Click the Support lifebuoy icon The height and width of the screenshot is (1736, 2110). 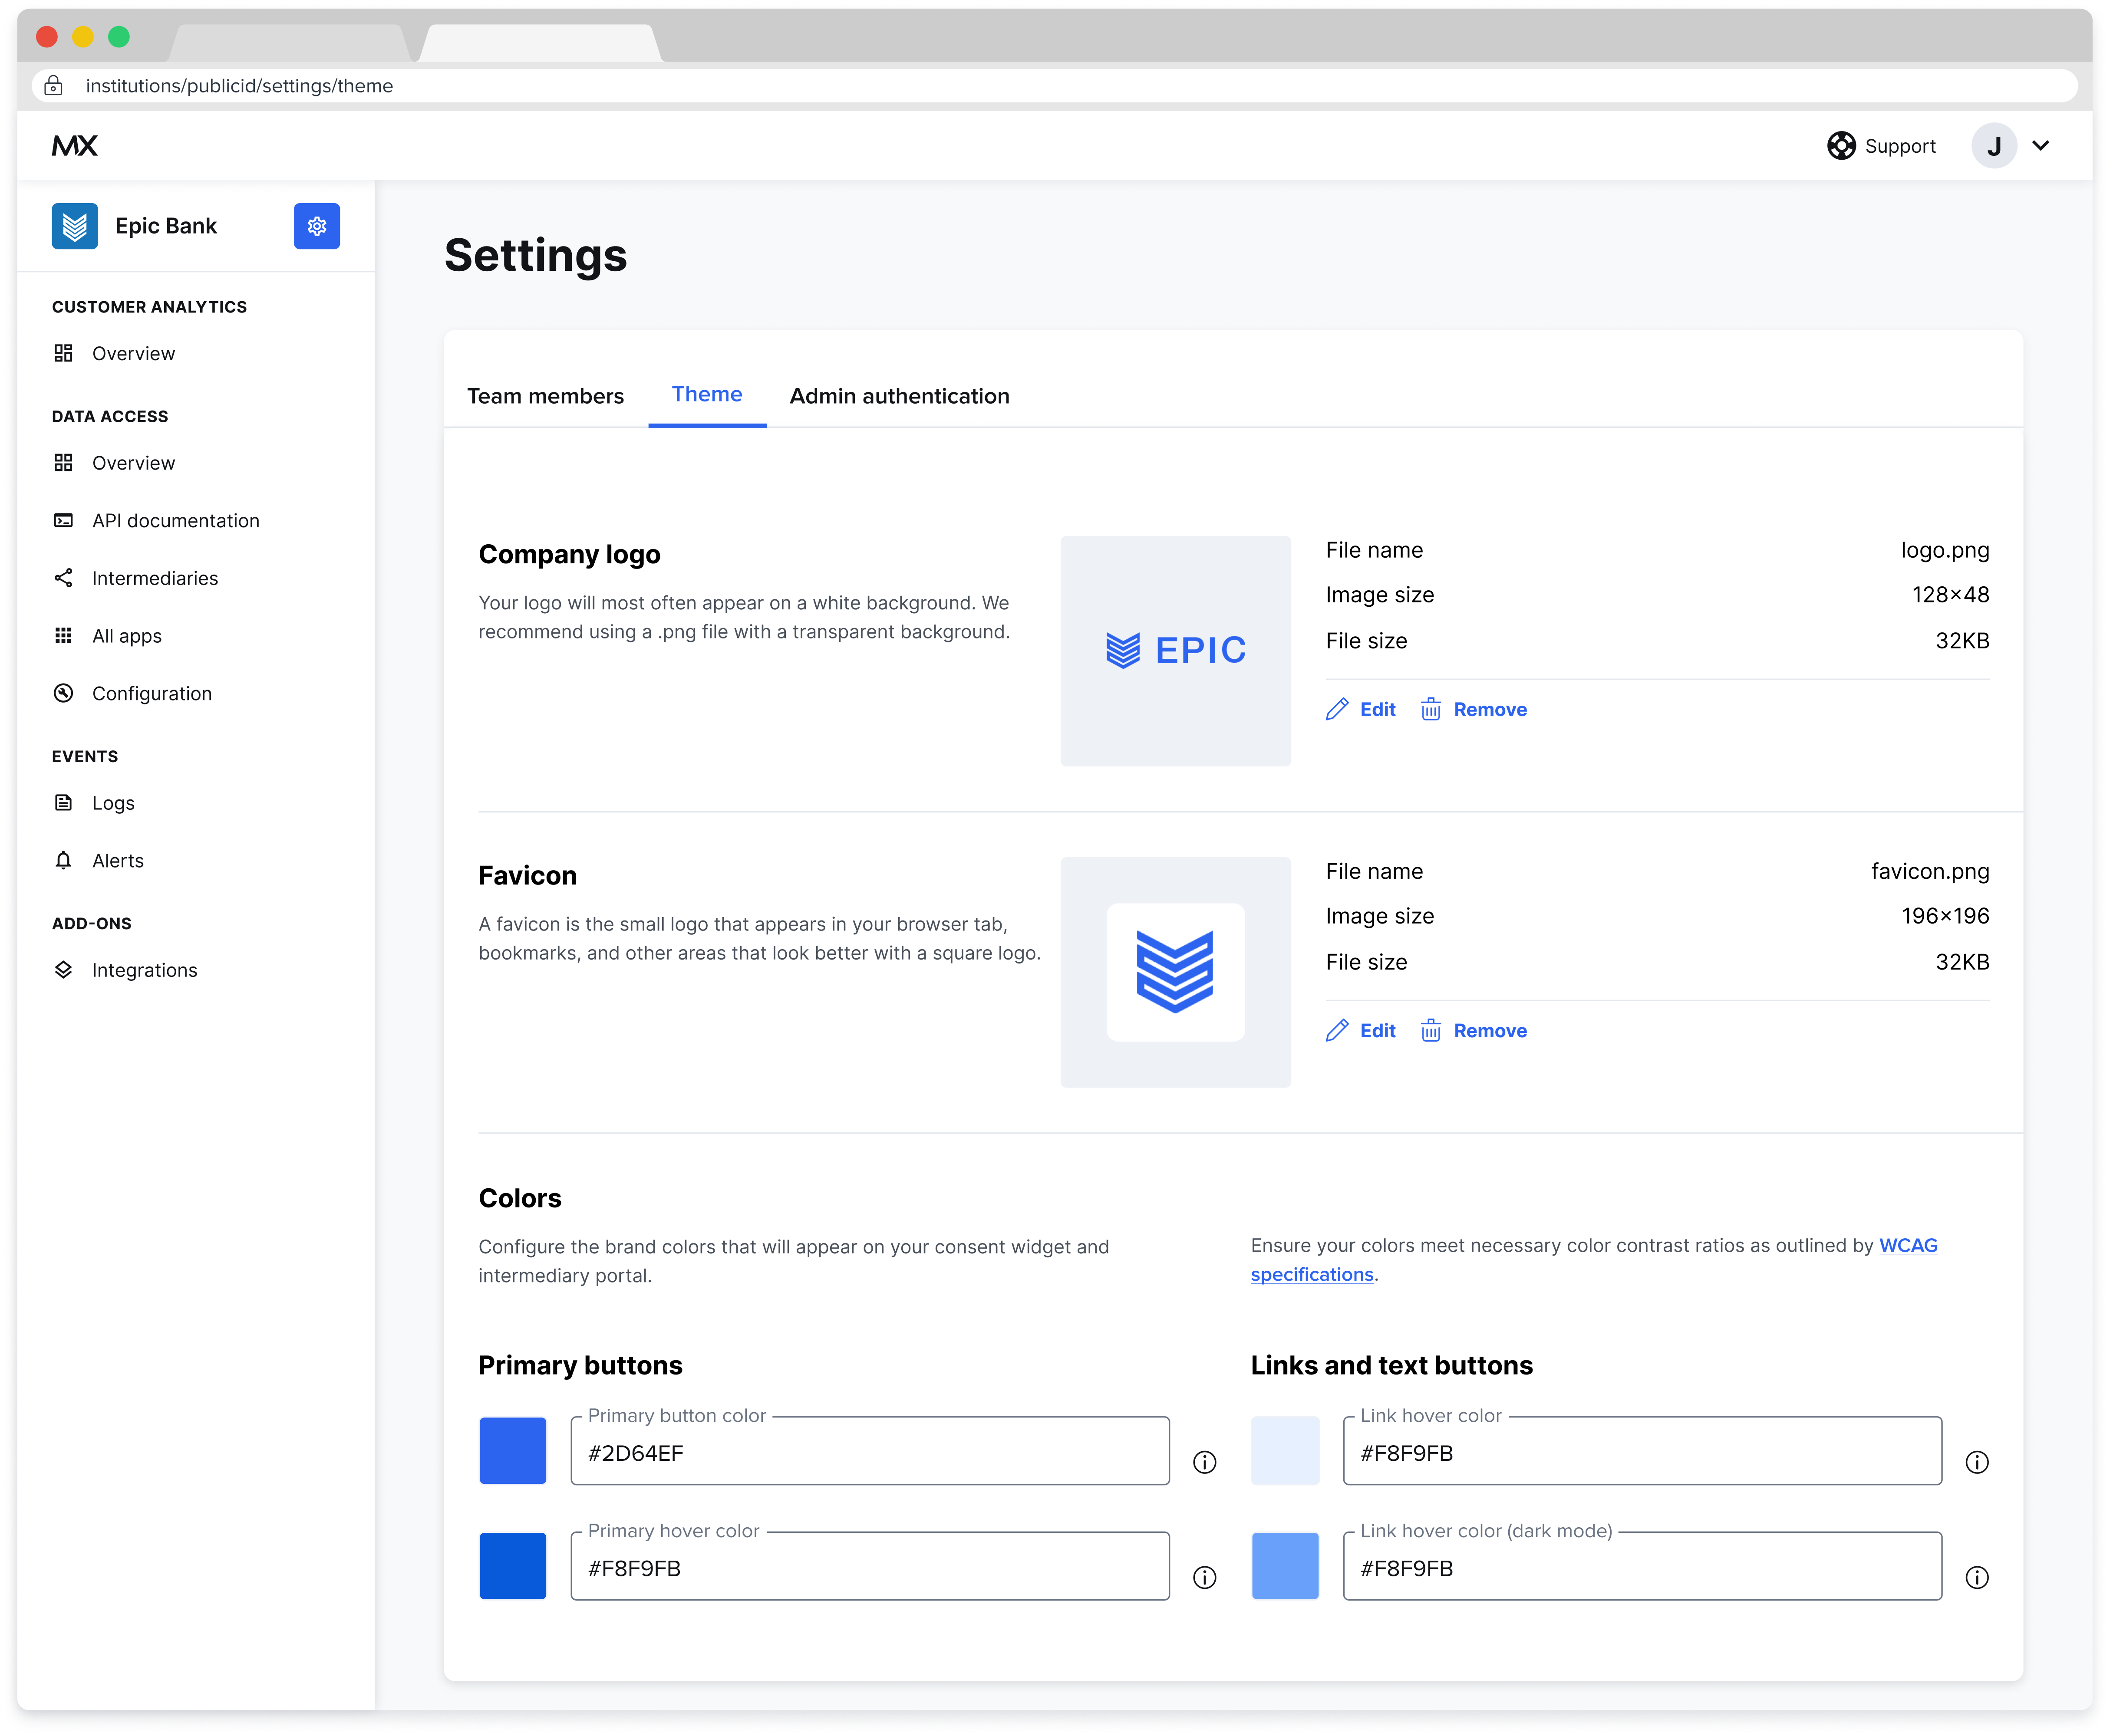1841,146
